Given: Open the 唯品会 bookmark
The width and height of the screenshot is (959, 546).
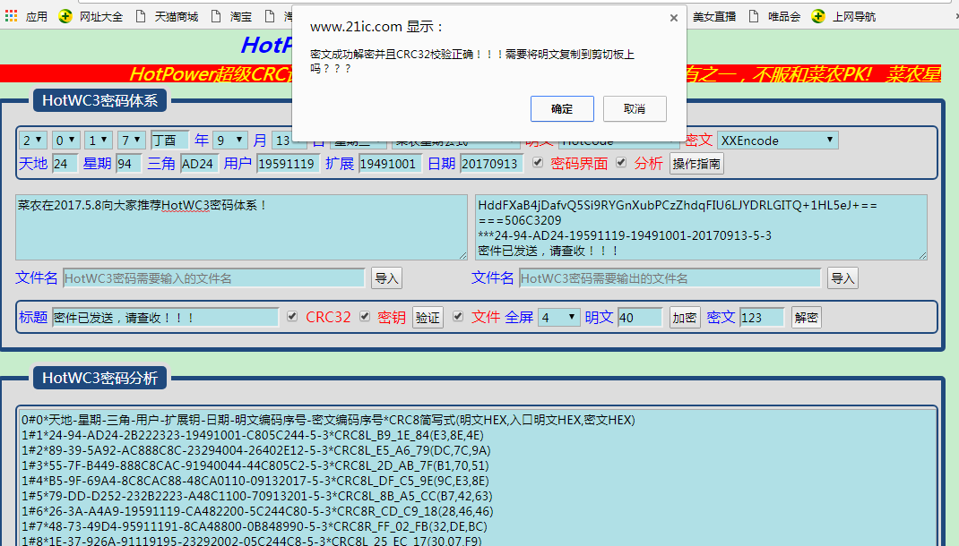Looking at the screenshot, I should tap(775, 16).
